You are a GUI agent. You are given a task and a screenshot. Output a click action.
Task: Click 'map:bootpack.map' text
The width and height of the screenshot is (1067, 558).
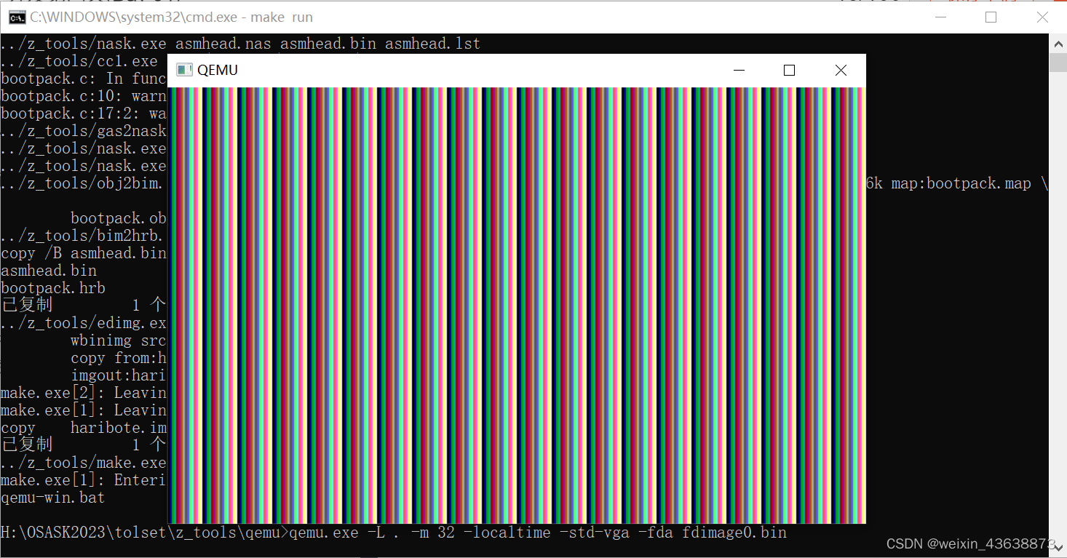click(x=961, y=183)
